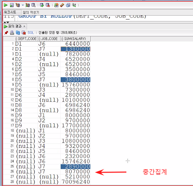Click the SUM(SALARY) column header
The image size is (193, 186).
pos(76,39)
